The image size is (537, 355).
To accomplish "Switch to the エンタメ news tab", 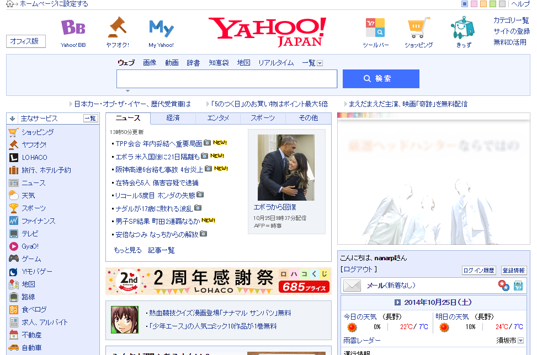I will click(218, 118).
